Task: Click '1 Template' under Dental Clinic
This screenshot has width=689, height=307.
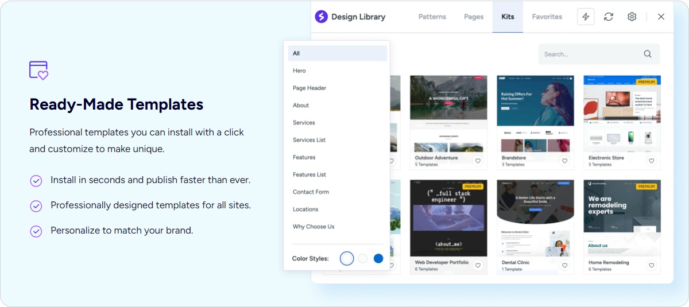Action: (x=512, y=269)
